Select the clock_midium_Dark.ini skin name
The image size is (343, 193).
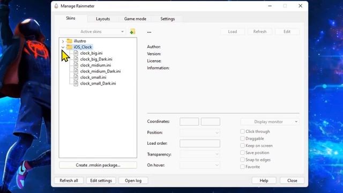point(100,71)
